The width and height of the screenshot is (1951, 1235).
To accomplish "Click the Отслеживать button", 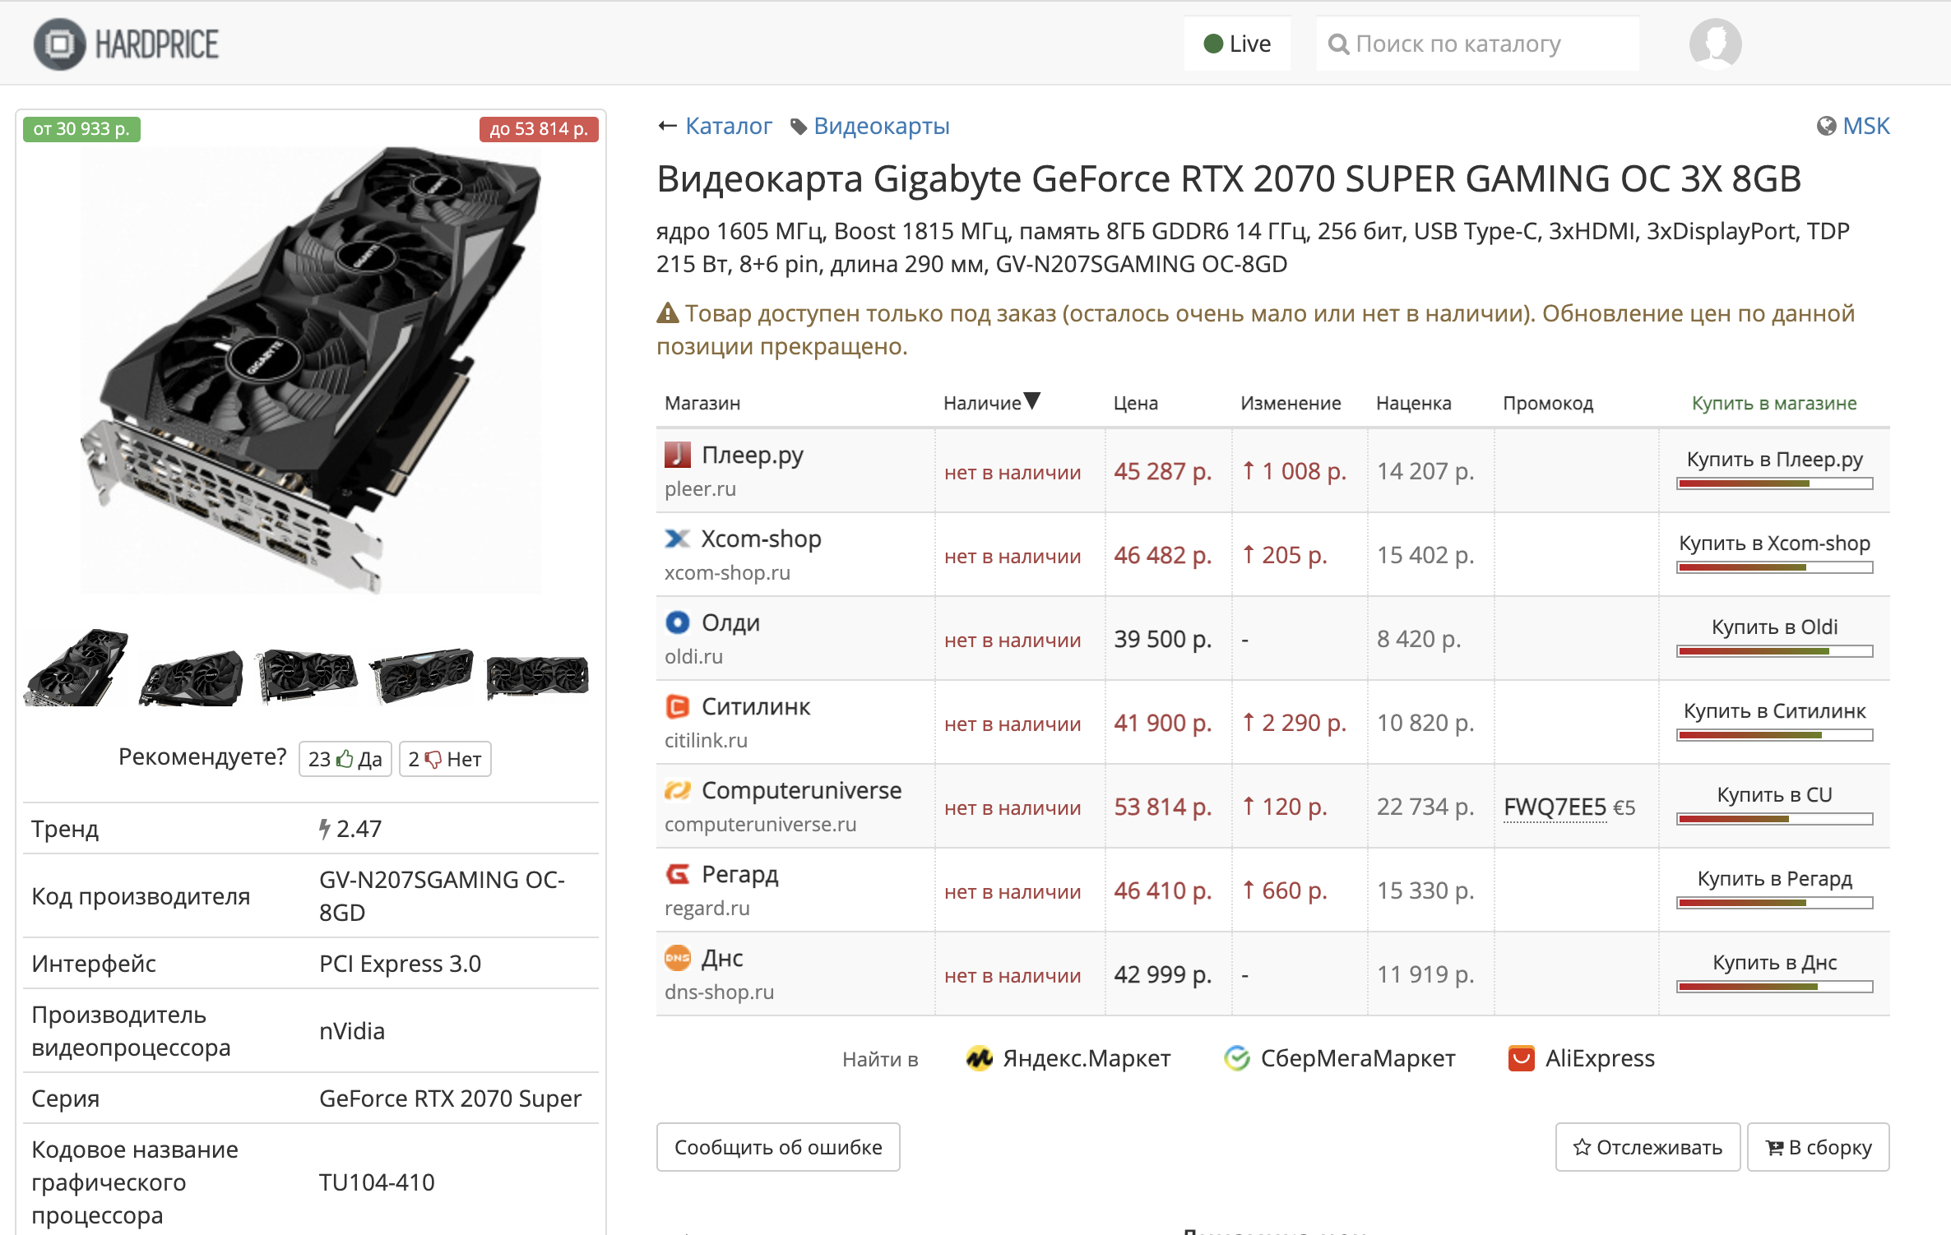I will (1647, 1147).
